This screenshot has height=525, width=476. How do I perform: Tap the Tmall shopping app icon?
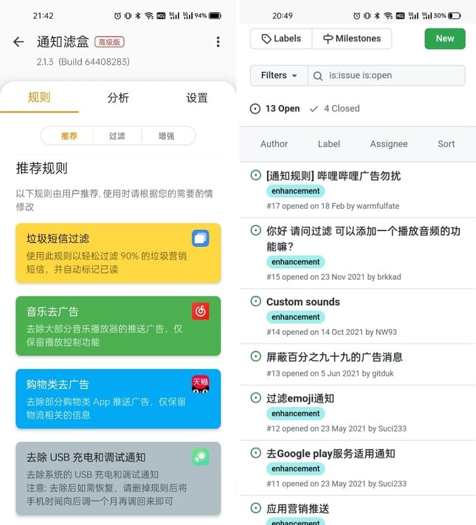(200, 384)
